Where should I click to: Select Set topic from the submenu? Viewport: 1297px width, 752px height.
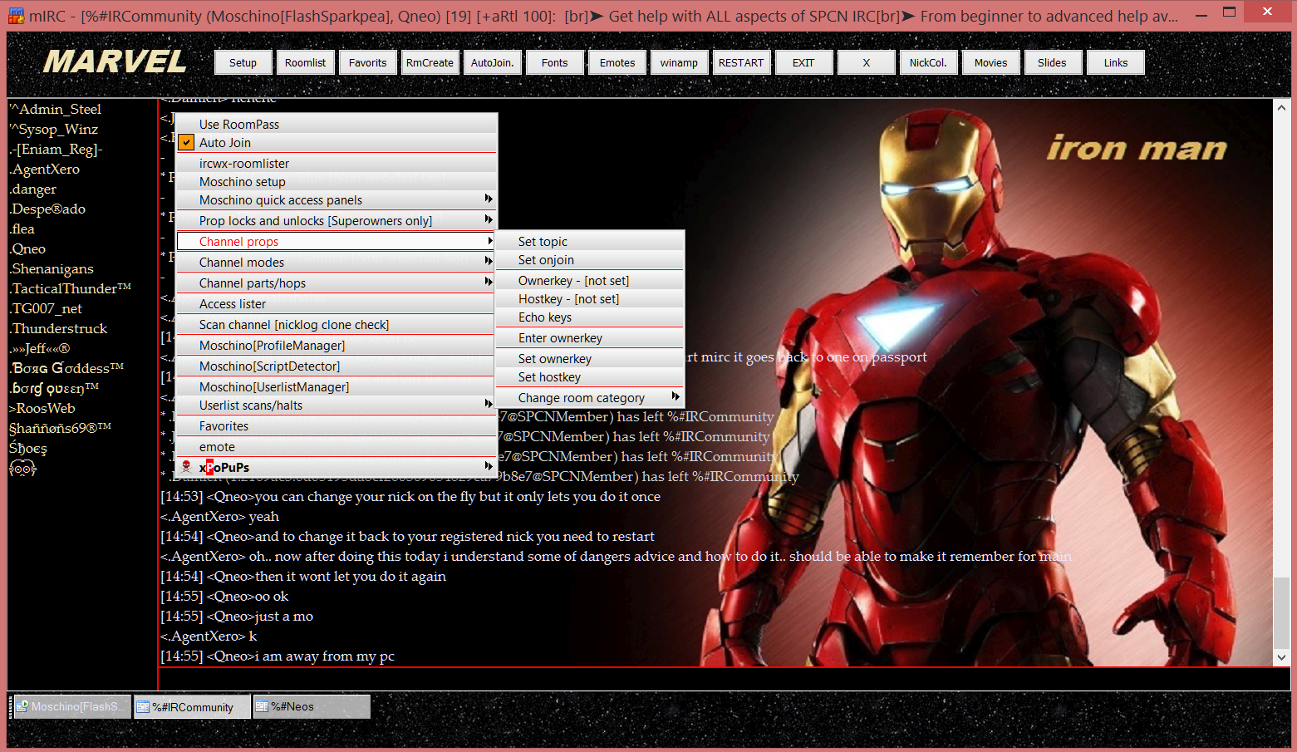point(543,242)
